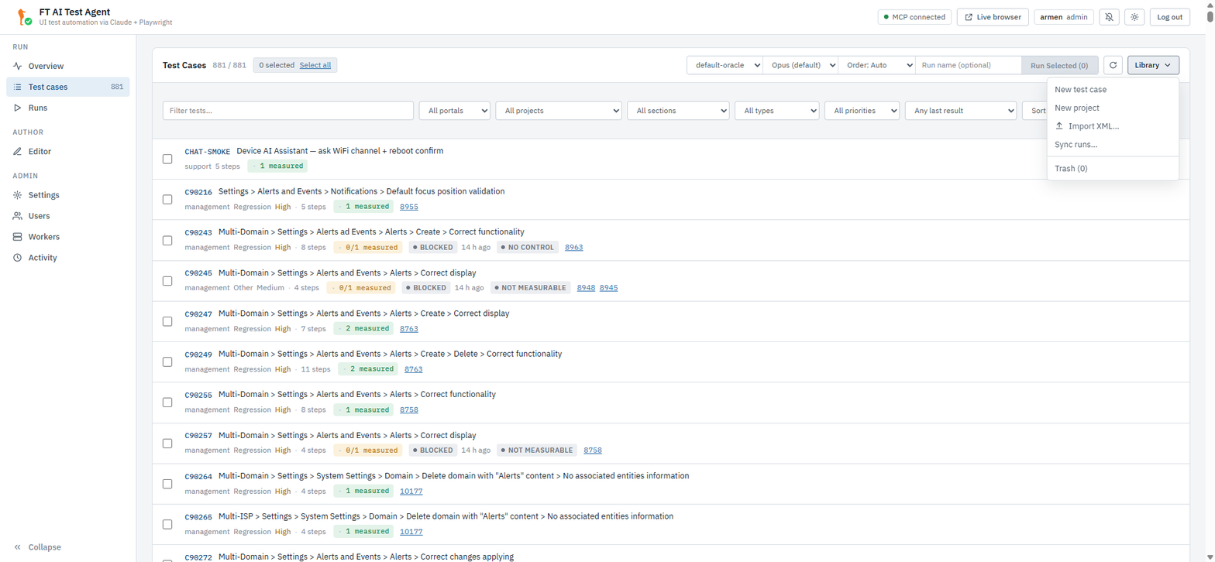Open Settings via the gear icon in sidebar
The height and width of the screenshot is (562, 1215).
pos(18,195)
